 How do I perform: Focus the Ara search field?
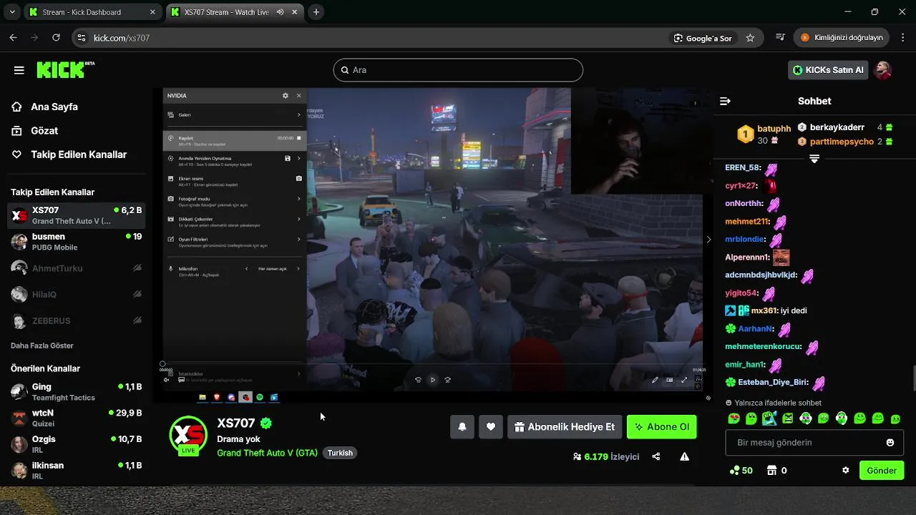pyautogui.click(x=458, y=70)
